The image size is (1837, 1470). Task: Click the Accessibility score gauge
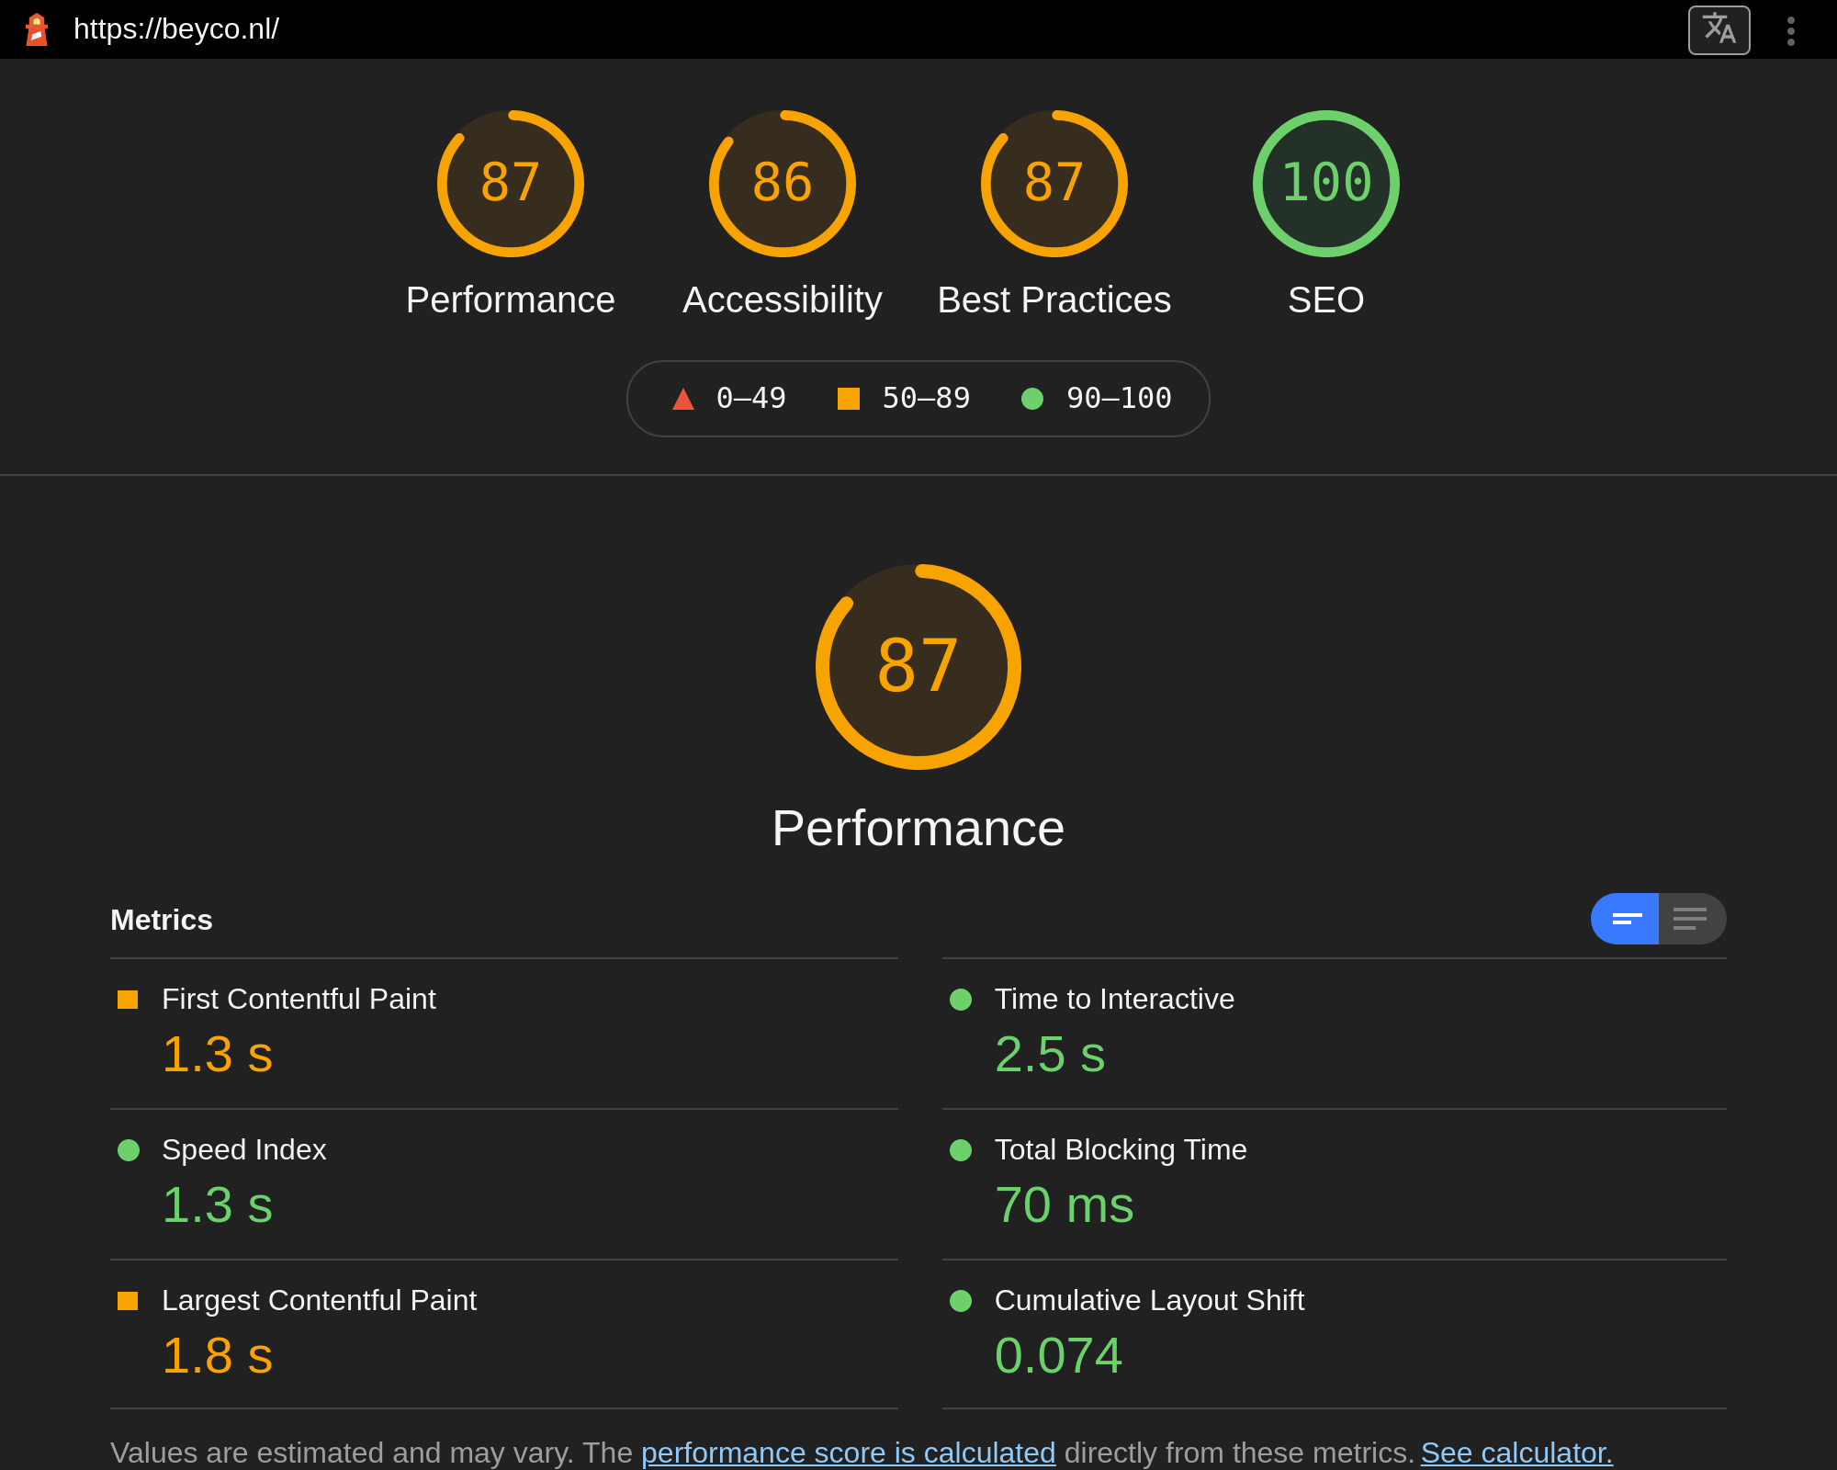(x=782, y=184)
